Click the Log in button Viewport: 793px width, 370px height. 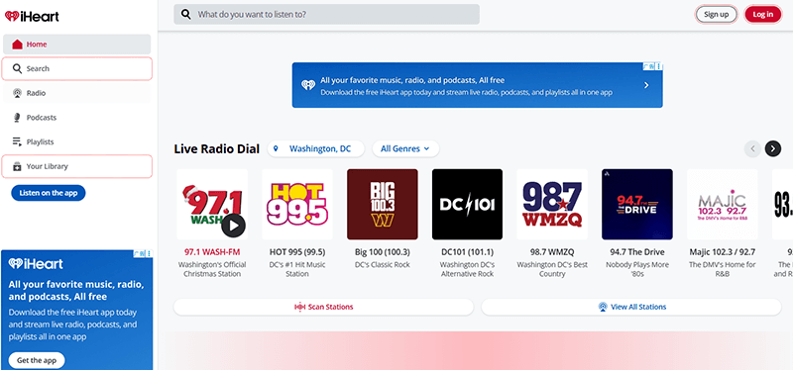pyautogui.click(x=762, y=14)
